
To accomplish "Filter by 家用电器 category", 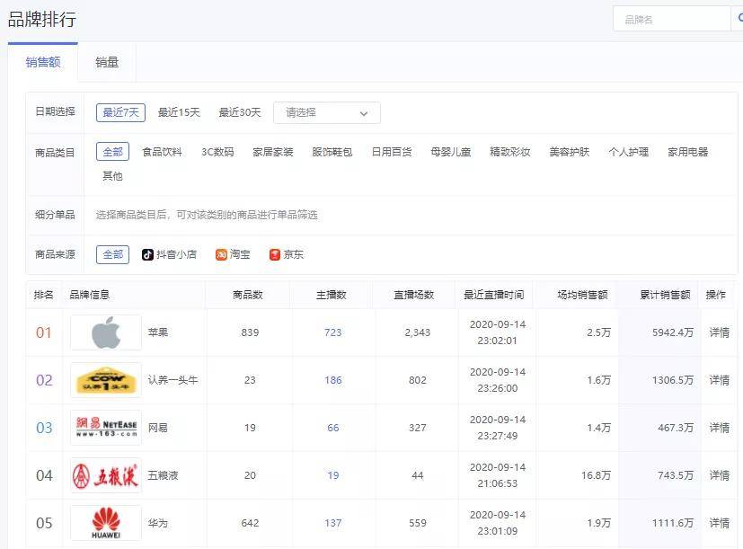I will click(687, 152).
